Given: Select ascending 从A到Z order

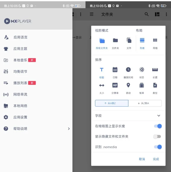Looking at the screenshot, I should tap(112, 103).
